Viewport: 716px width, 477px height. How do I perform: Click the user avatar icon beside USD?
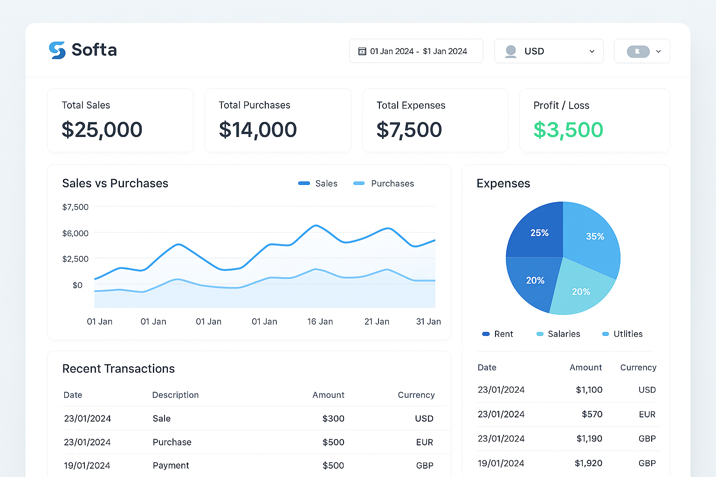[511, 51]
